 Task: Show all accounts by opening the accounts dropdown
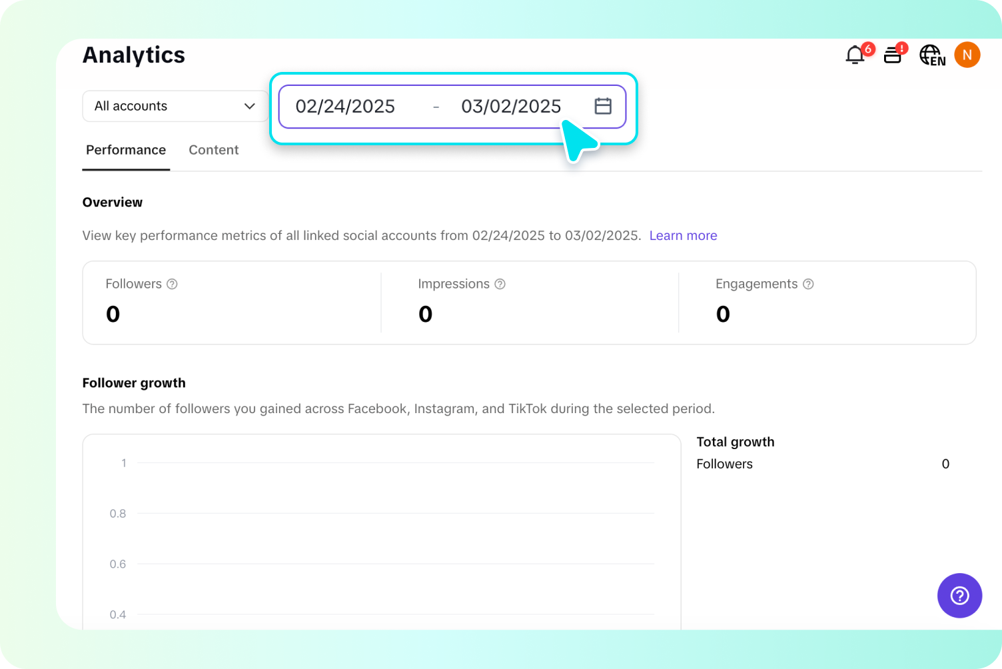click(x=173, y=106)
